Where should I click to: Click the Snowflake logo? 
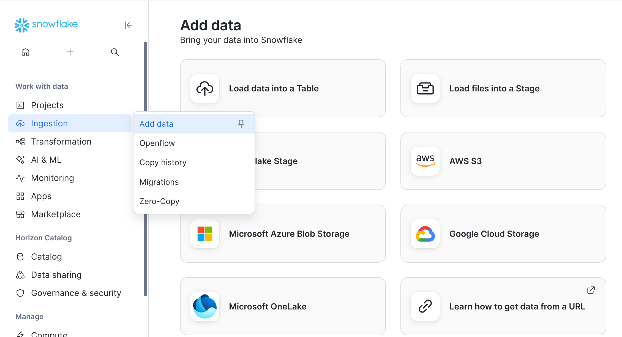(x=46, y=25)
